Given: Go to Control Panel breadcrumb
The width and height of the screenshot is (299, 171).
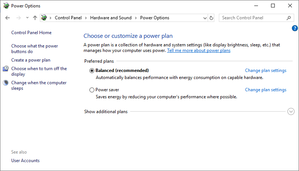Looking at the screenshot, I should (68, 18).
